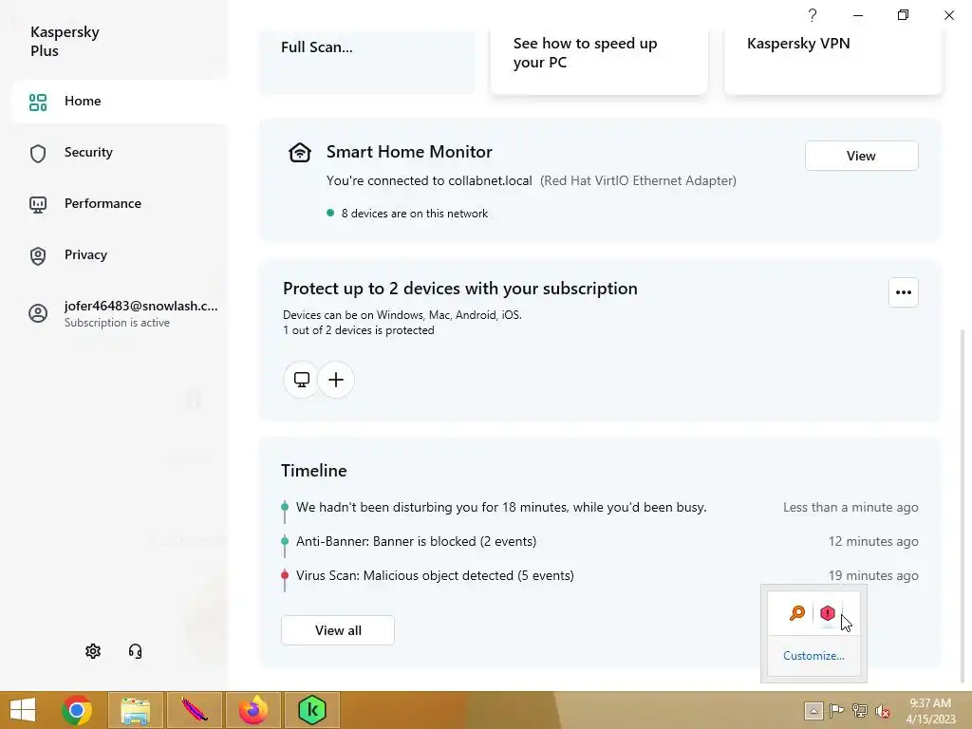Click the help question mark icon

(813, 15)
